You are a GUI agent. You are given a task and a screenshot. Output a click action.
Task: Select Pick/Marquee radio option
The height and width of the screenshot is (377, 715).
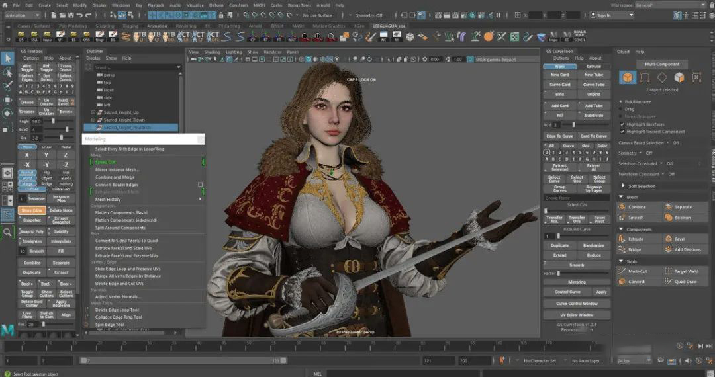[620, 102]
